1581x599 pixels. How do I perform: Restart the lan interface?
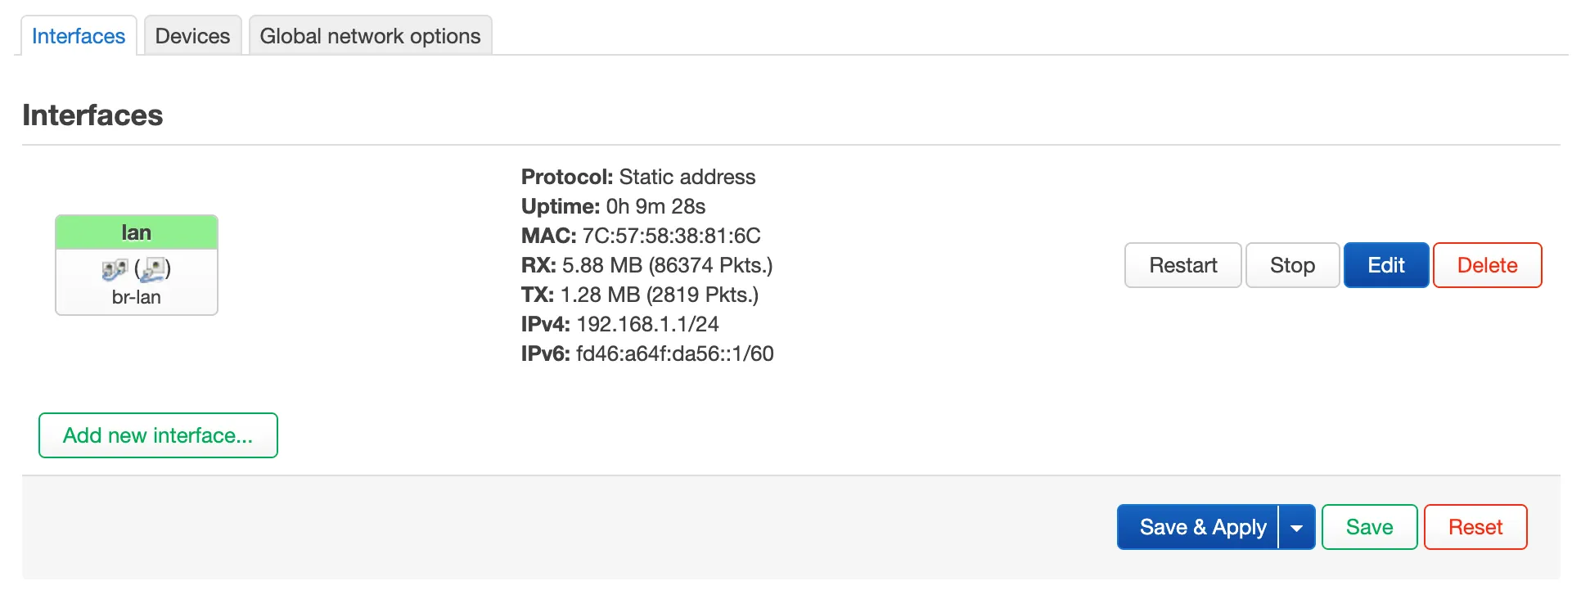point(1182,265)
